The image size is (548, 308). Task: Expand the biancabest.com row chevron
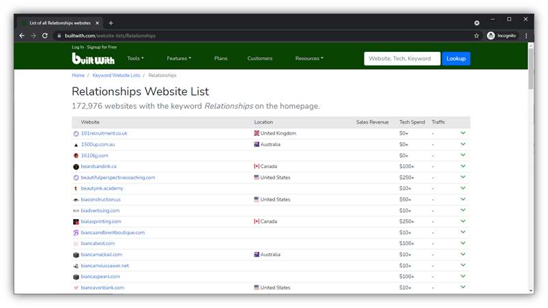463,243
